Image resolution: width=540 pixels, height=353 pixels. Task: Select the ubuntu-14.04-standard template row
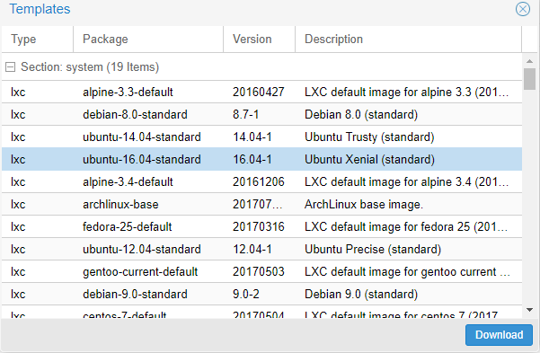tap(261, 137)
